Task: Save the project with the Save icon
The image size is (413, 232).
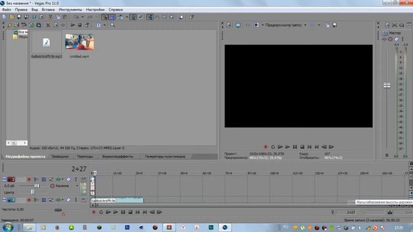Action: click(x=19, y=17)
